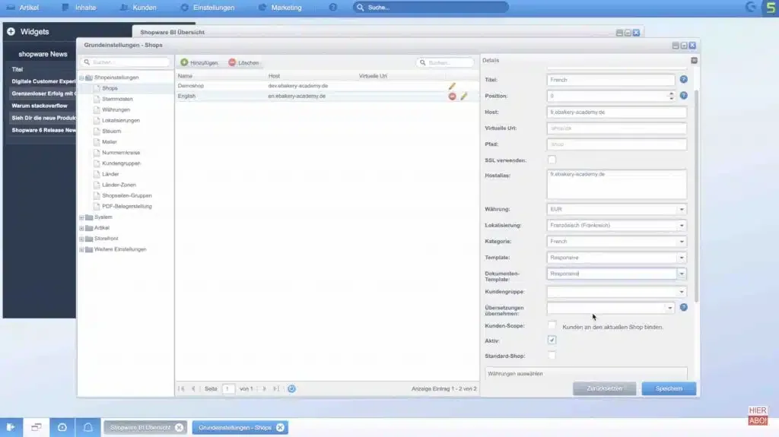
Task: Expand the System tree folder
Action: 81,217
